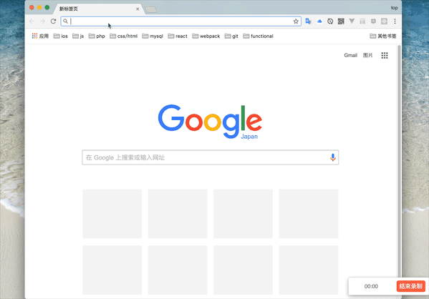Start voice search with the microphone icon
This screenshot has height=299, width=429.
pyautogui.click(x=333, y=157)
